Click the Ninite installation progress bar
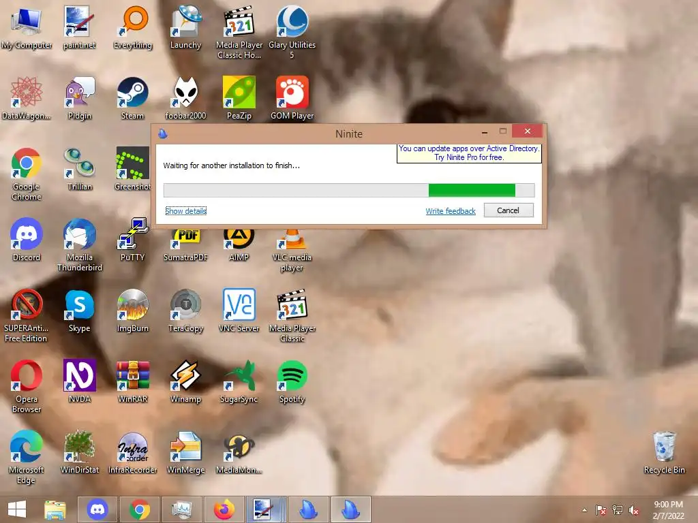Screen dimensions: 698x523 (349, 190)
